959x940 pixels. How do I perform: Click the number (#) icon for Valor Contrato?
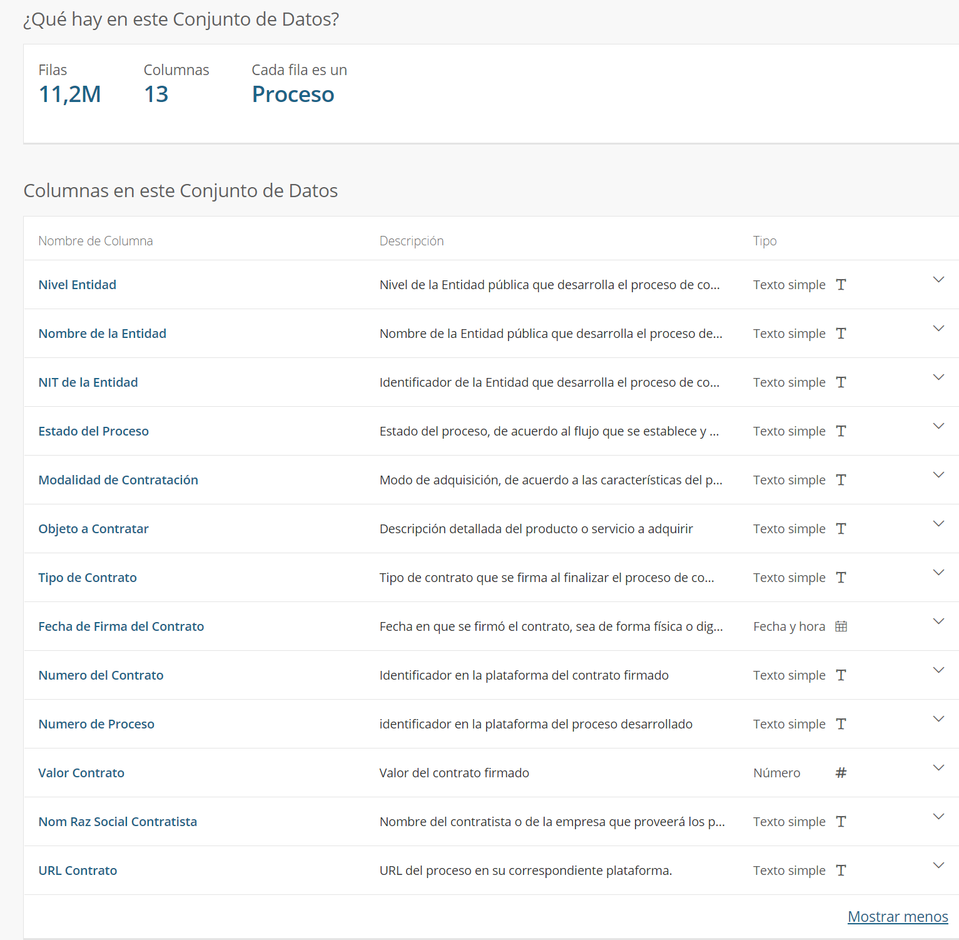click(x=841, y=772)
